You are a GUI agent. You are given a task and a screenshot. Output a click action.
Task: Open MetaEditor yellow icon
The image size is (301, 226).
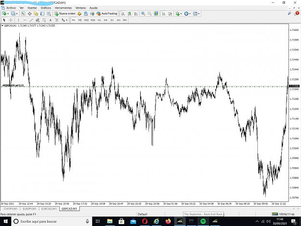click(x=79, y=13)
